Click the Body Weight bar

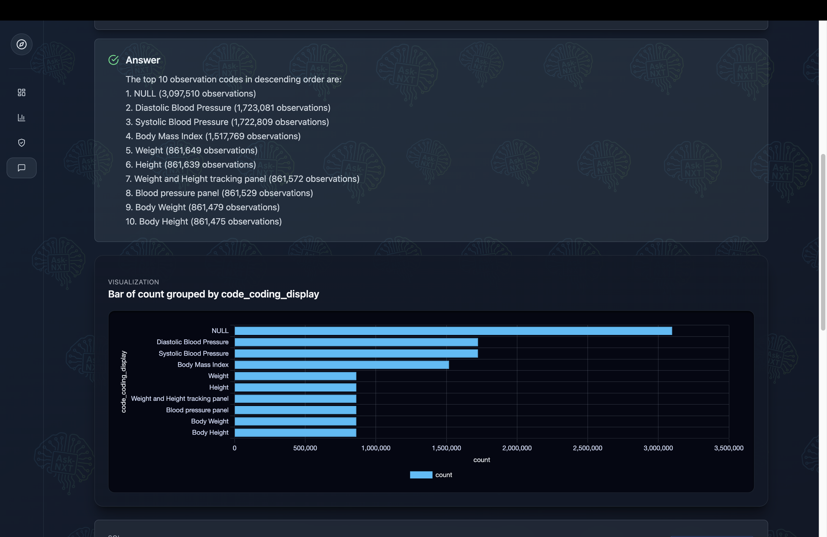(x=295, y=421)
